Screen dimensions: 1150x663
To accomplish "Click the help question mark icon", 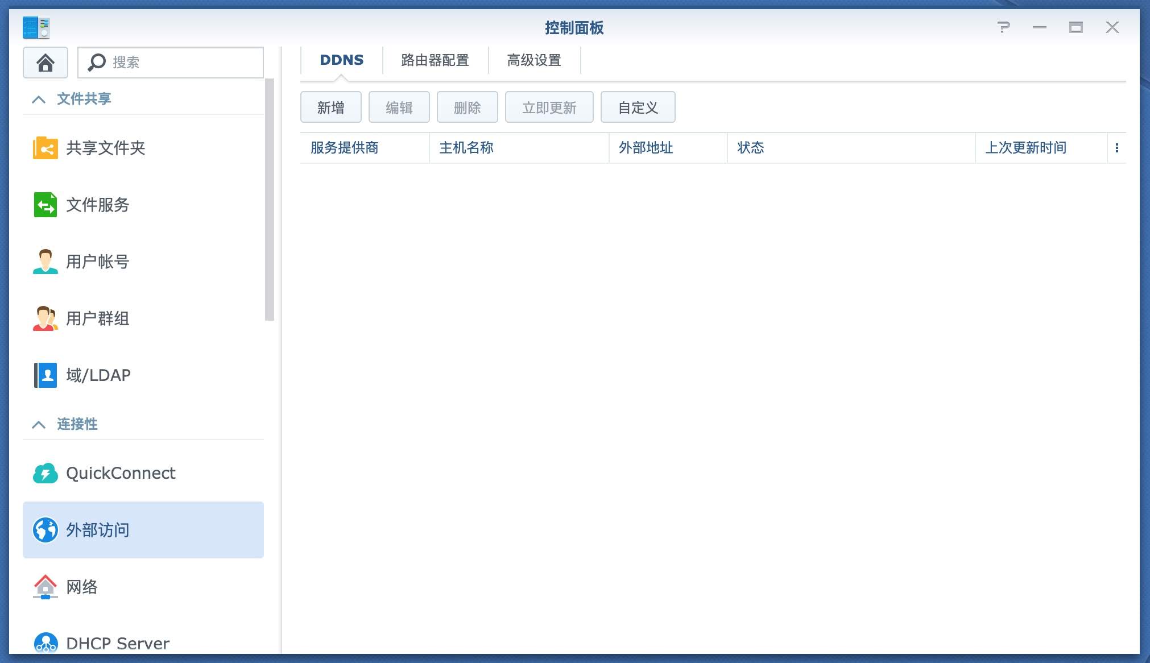I will (x=1004, y=27).
